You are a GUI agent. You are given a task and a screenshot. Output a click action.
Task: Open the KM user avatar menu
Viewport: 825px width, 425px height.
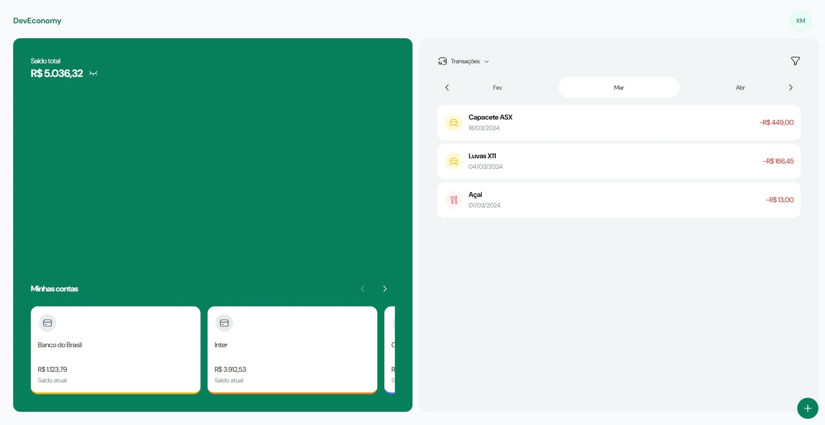click(x=800, y=21)
